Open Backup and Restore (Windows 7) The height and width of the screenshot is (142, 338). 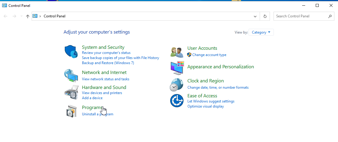coord(108,63)
